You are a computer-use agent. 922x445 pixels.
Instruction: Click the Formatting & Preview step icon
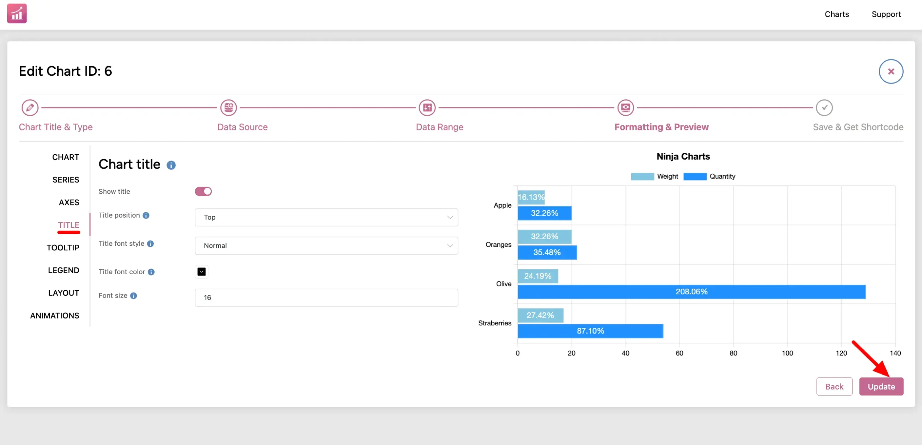(626, 107)
